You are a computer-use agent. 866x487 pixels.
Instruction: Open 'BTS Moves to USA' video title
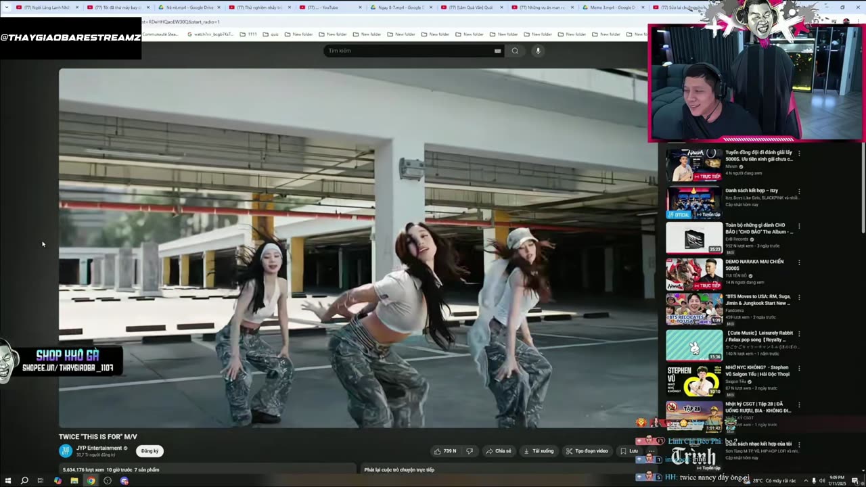coord(758,300)
